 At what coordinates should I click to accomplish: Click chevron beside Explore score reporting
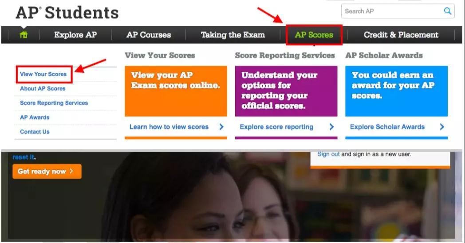coord(331,127)
